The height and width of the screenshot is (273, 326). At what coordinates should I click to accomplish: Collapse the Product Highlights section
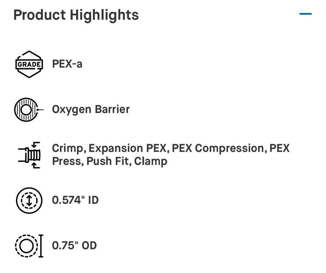305,14
